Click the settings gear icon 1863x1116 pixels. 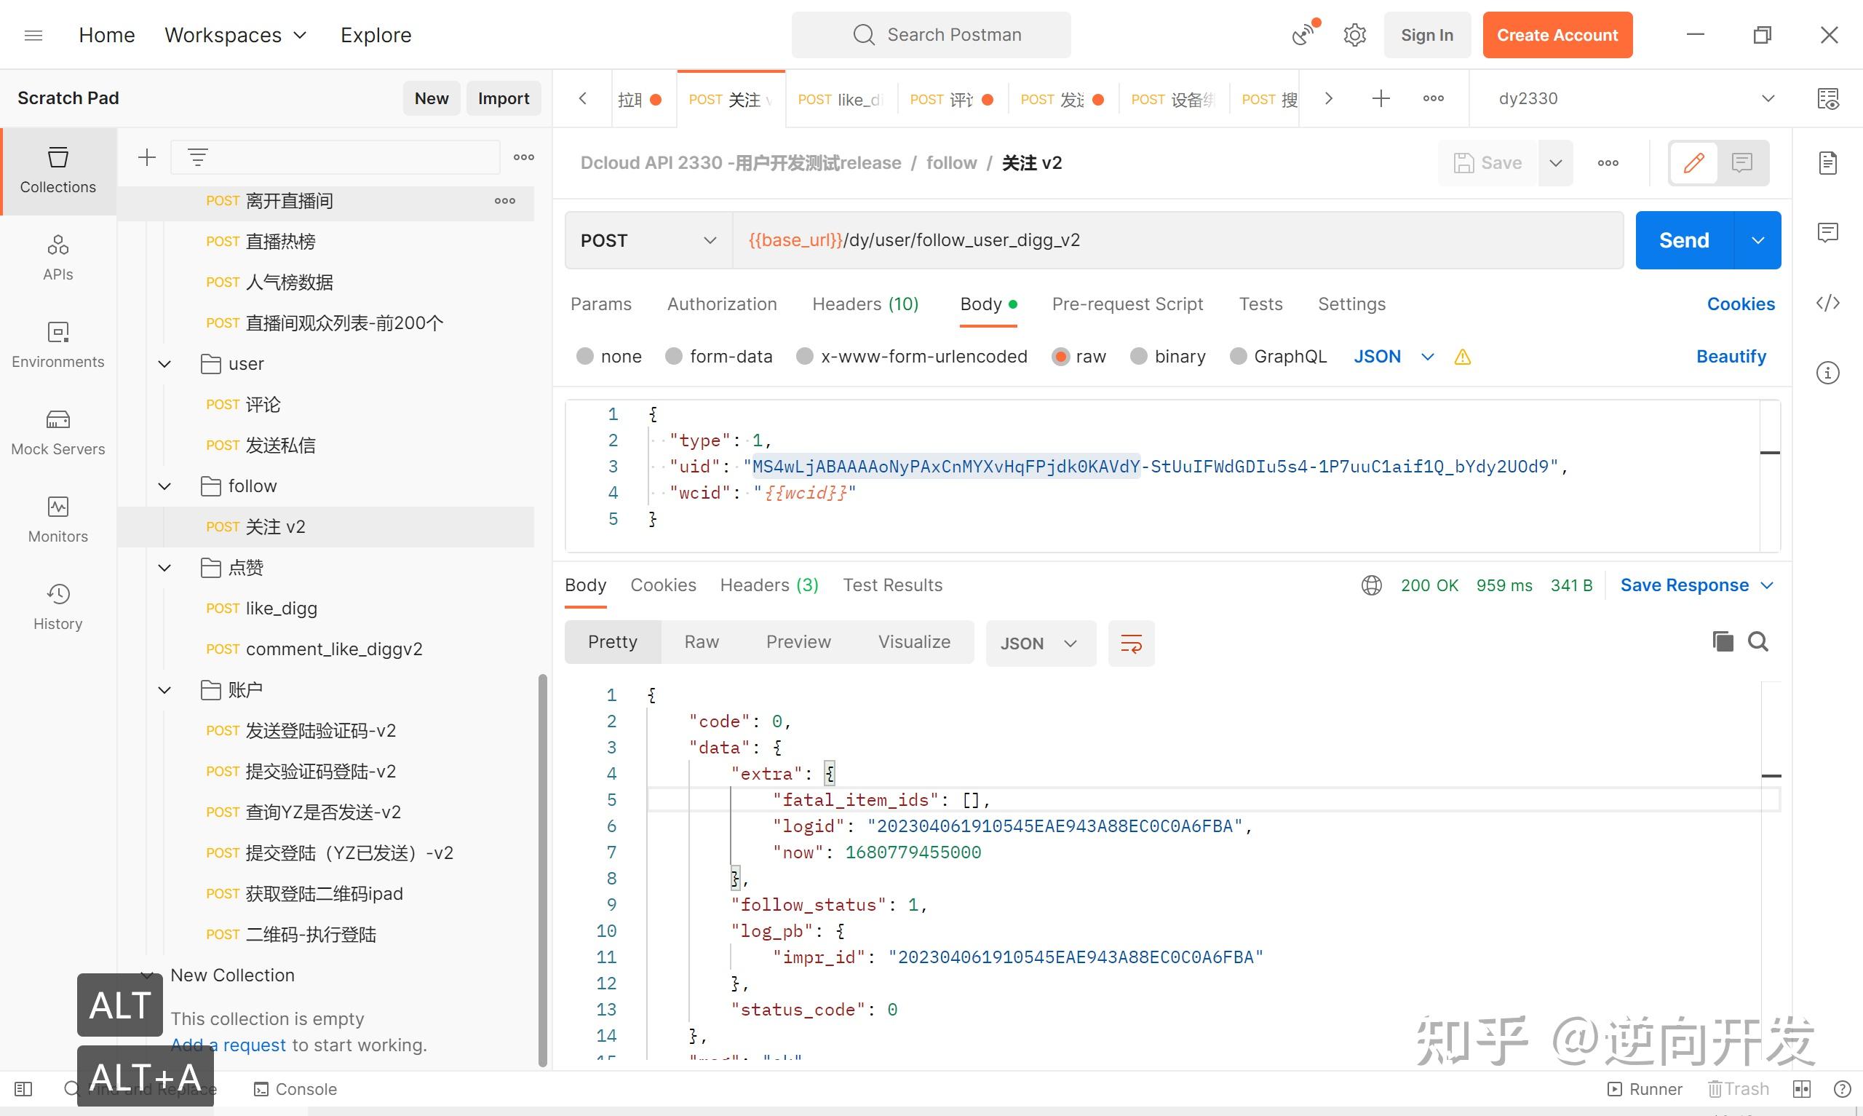click(x=1354, y=36)
